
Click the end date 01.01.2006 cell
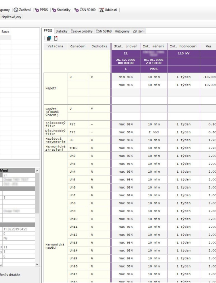pos(154,61)
